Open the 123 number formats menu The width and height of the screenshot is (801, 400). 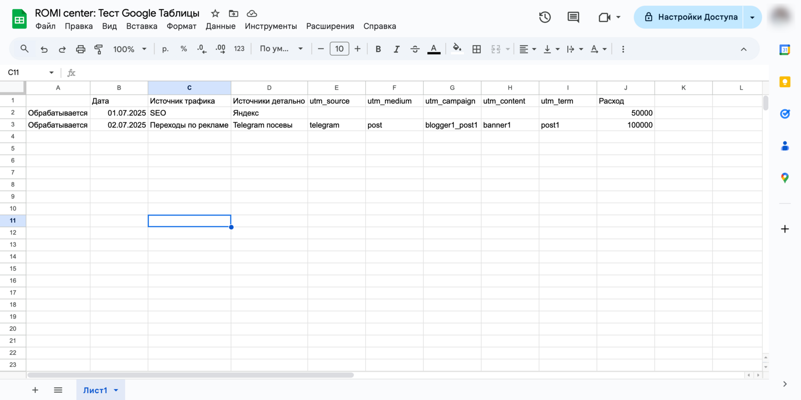pyautogui.click(x=239, y=49)
